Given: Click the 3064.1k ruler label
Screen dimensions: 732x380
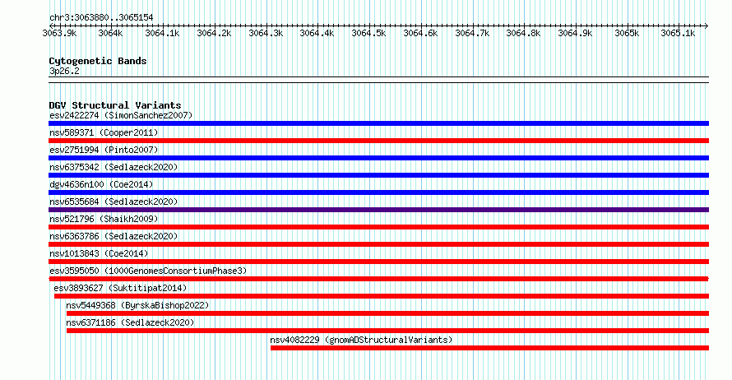Looking at the screenshot, I should [x=162, y=34].
